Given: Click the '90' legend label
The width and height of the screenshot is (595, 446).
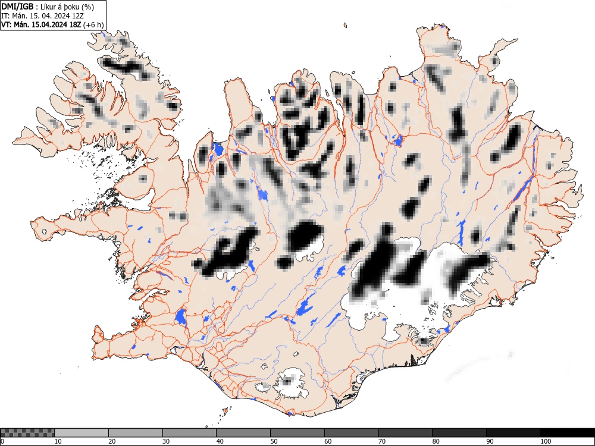Looking at the screenshot, I should tap(490, 441).
